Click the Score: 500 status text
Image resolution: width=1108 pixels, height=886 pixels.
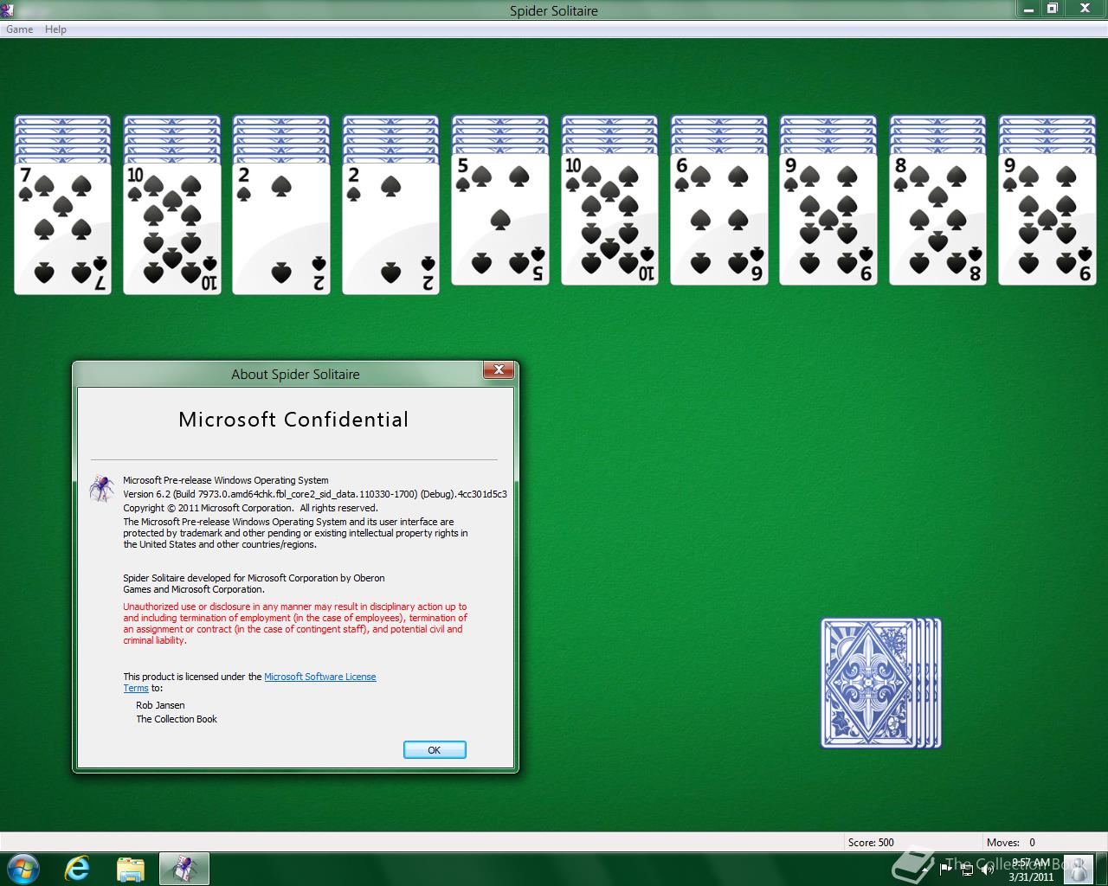871,842
